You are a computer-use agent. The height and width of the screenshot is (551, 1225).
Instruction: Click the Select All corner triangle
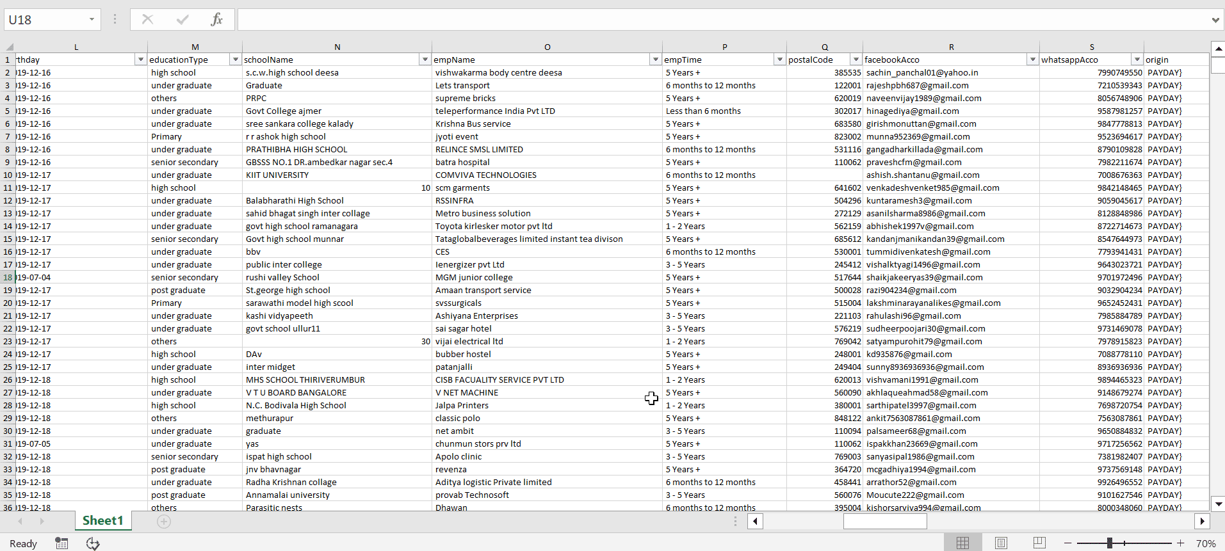pos(10,47)
